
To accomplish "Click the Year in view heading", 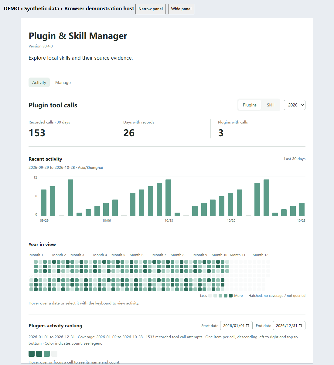I will (x=42, y=245).
